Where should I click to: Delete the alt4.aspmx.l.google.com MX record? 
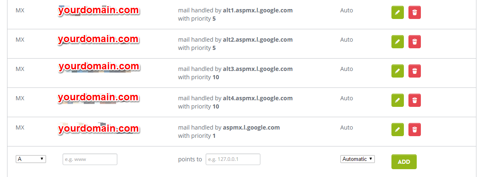click(x=414, y=100)
